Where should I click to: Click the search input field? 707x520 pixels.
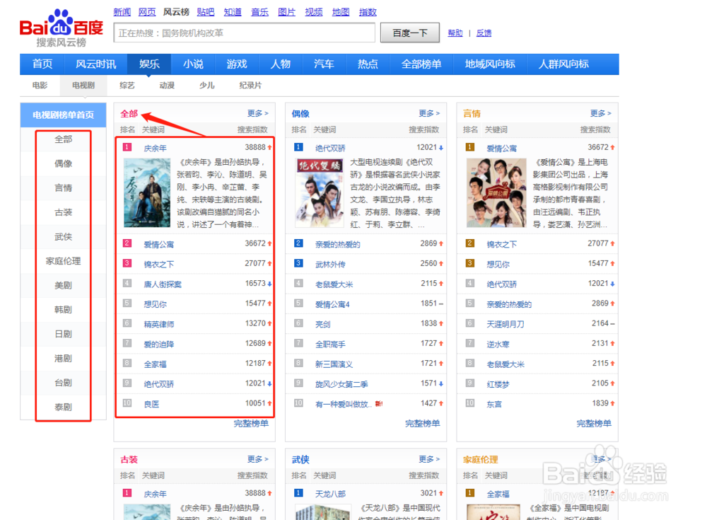[x=245, y=33]
